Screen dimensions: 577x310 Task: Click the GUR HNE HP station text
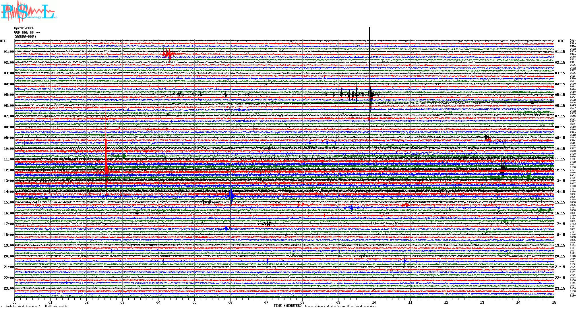click(x=27, y=32)
